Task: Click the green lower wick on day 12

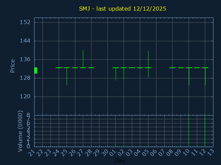Action: pyautogui.click(x=205, y=77)
